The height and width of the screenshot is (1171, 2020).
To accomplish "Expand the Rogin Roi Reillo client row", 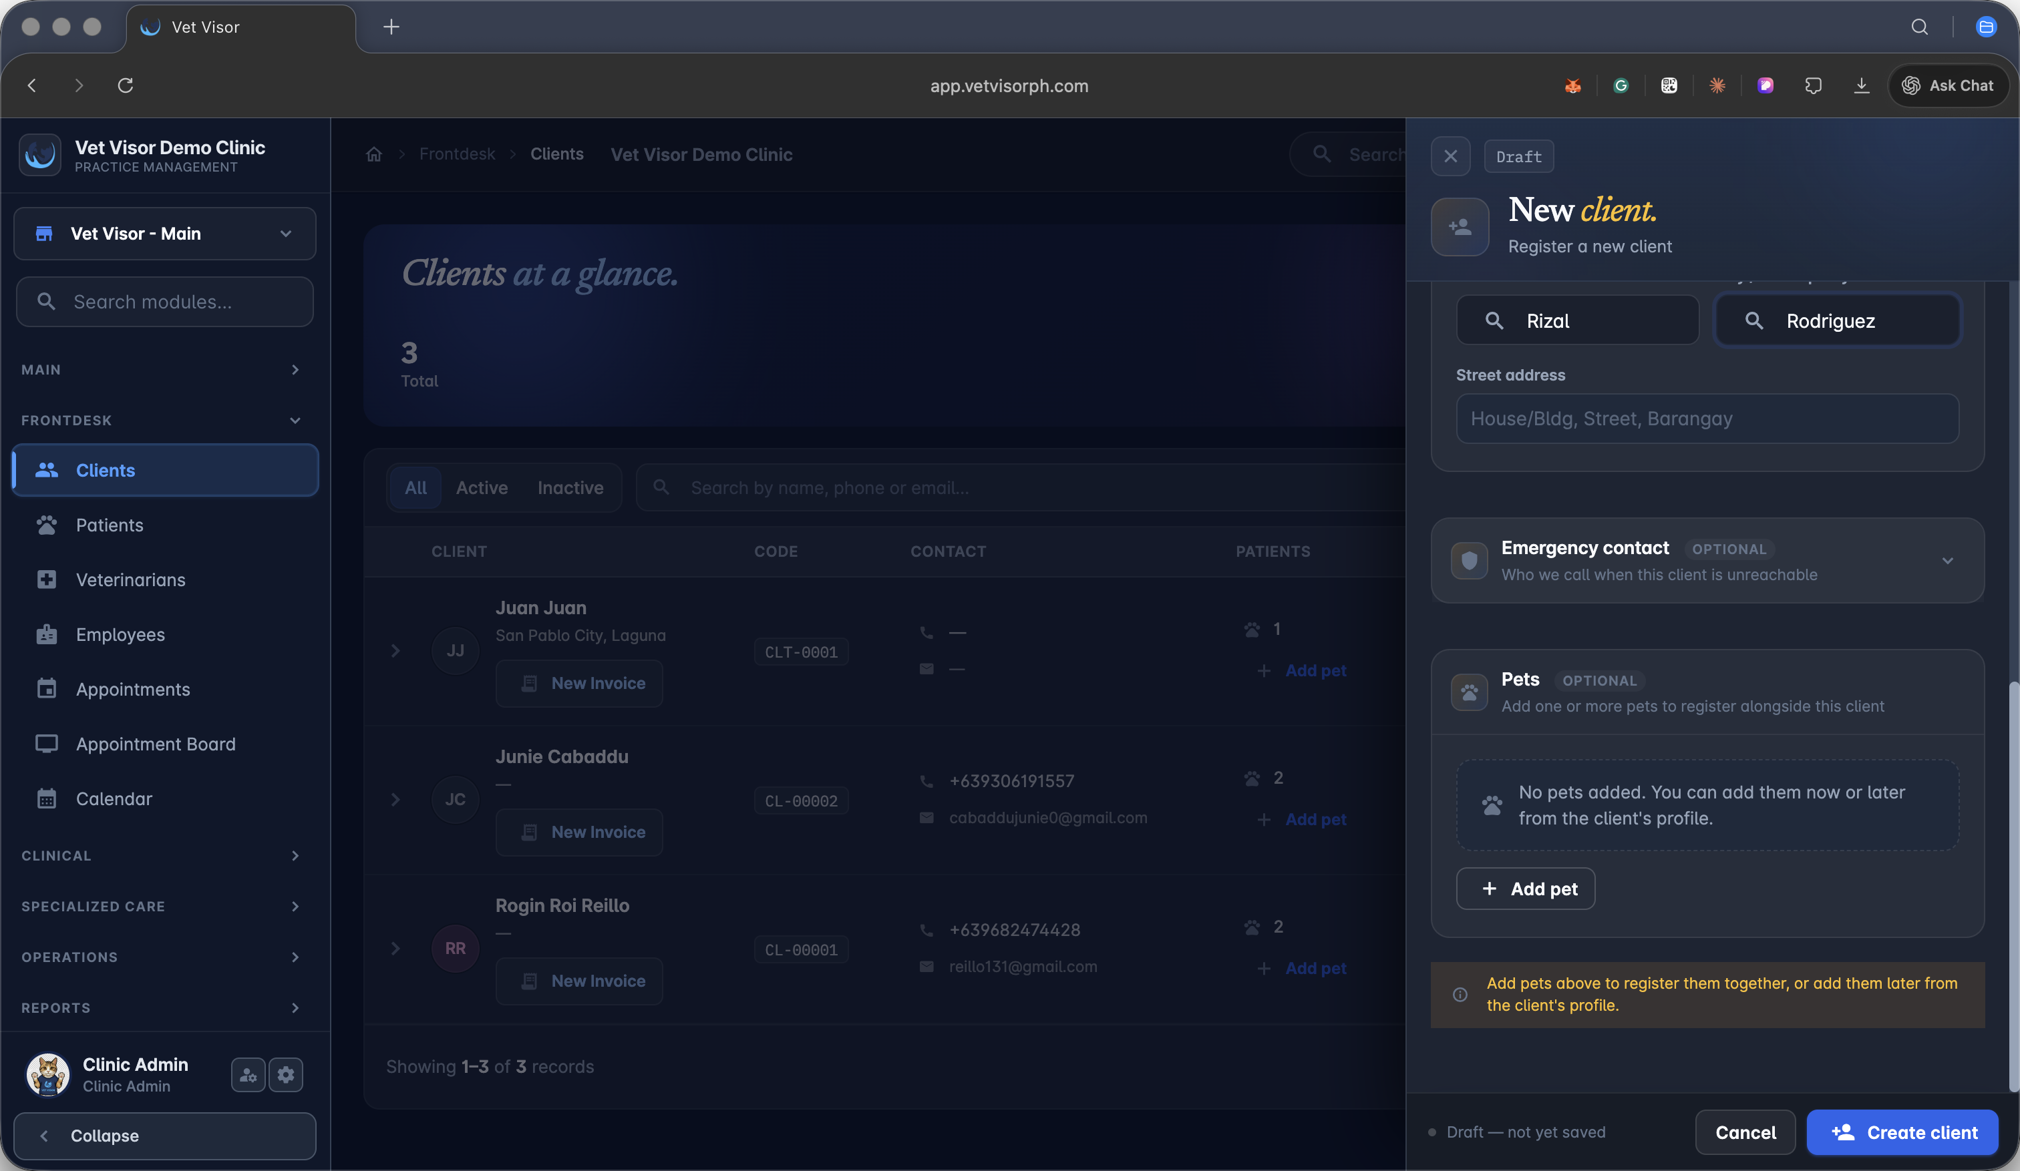I will coord(395,948).
